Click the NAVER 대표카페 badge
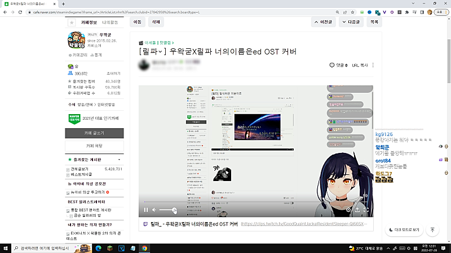The height and width of the screenshot is (253, 451). click(x=74, y=119)
